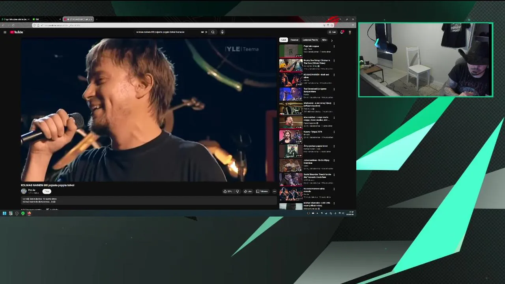Open options menu for Juice Leskinen video

click(x=334, y=161)
